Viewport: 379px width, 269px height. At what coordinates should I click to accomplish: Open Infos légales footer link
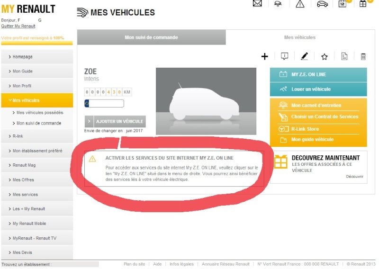coord(181,264)
